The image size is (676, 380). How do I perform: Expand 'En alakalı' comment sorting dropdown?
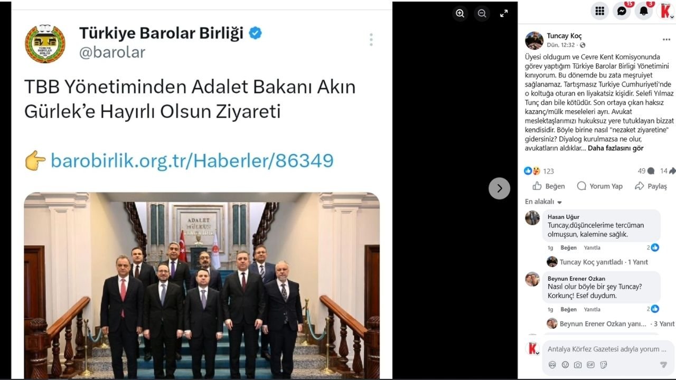tap(543, 202)
